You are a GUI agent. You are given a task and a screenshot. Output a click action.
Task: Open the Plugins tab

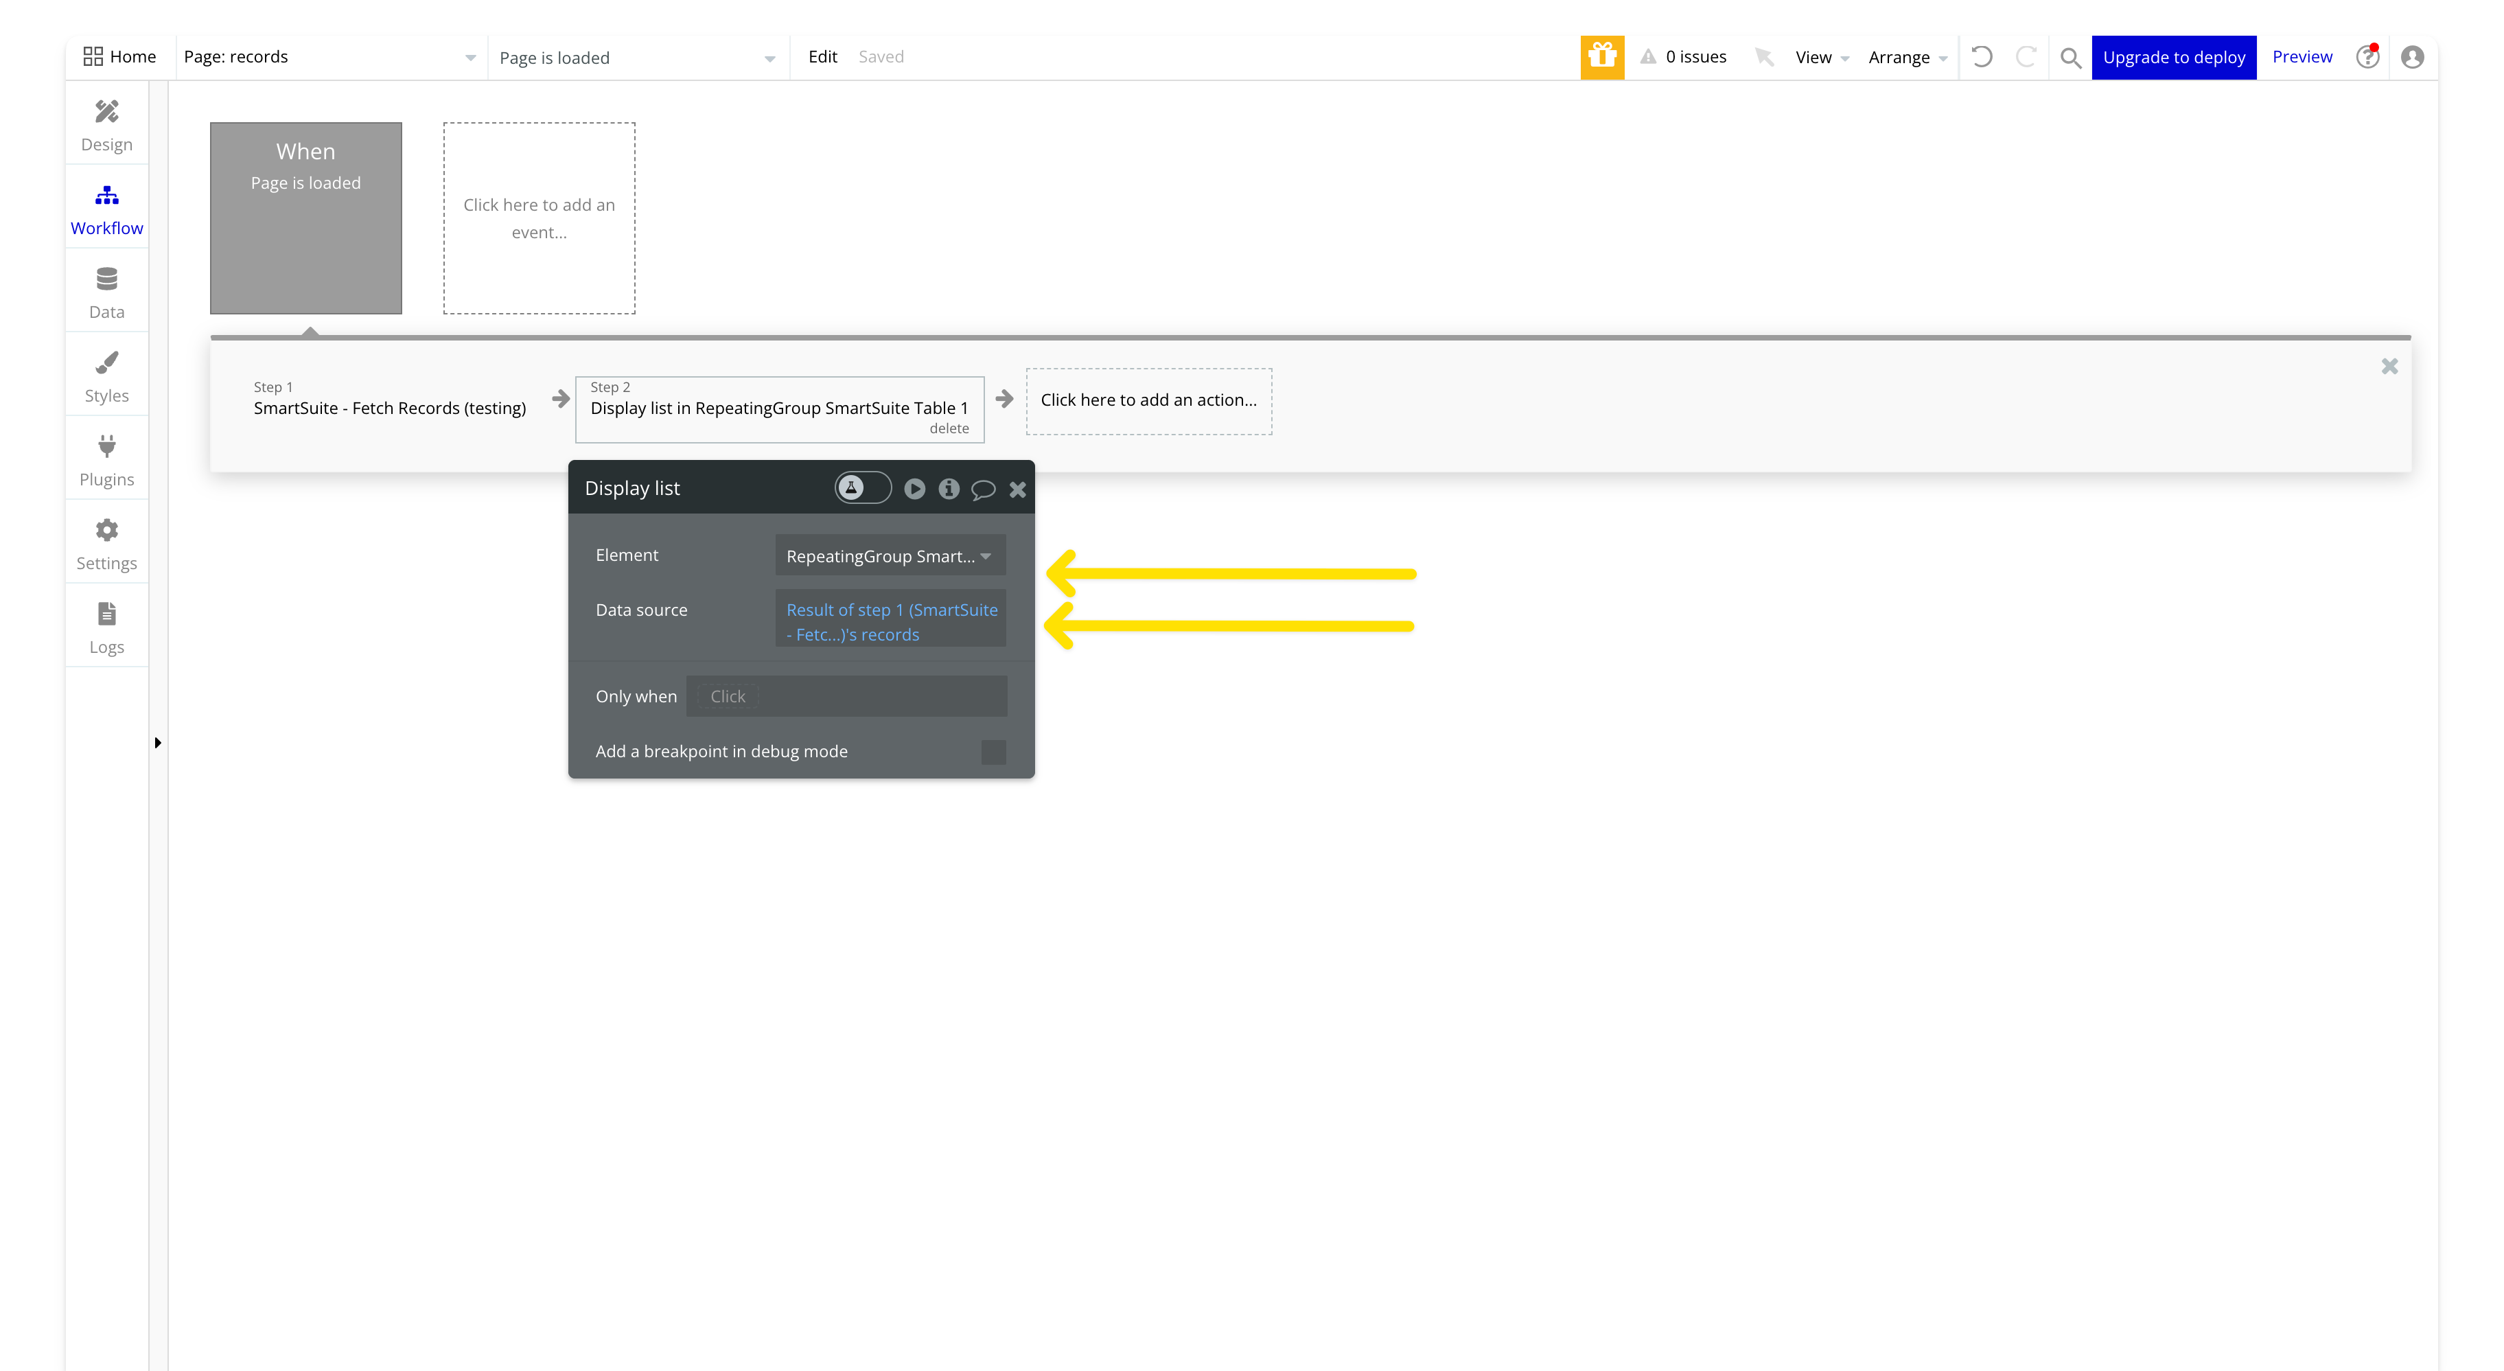(x=107, y=460)
